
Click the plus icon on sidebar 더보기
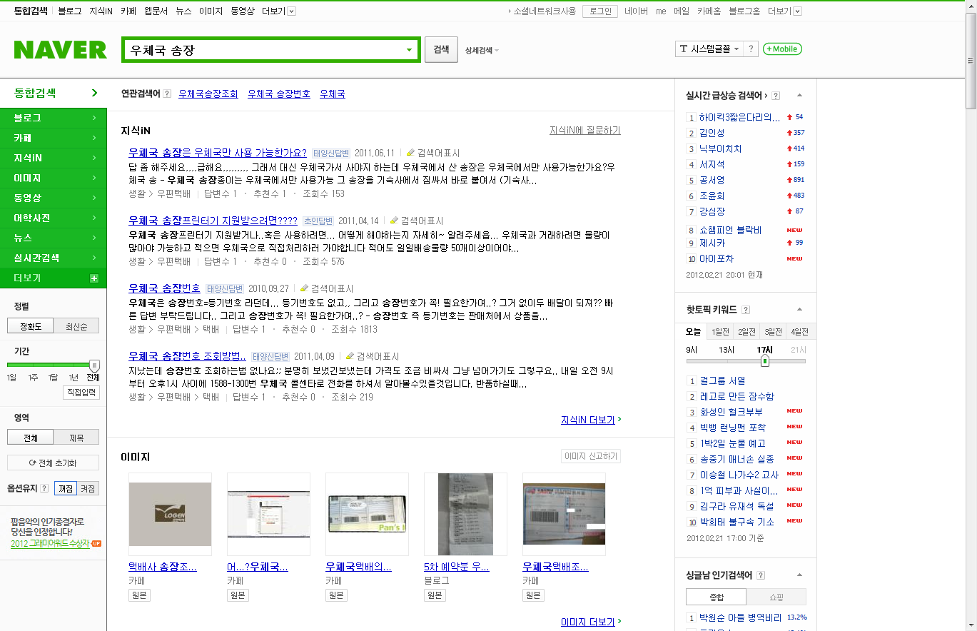tap(94, 278)
